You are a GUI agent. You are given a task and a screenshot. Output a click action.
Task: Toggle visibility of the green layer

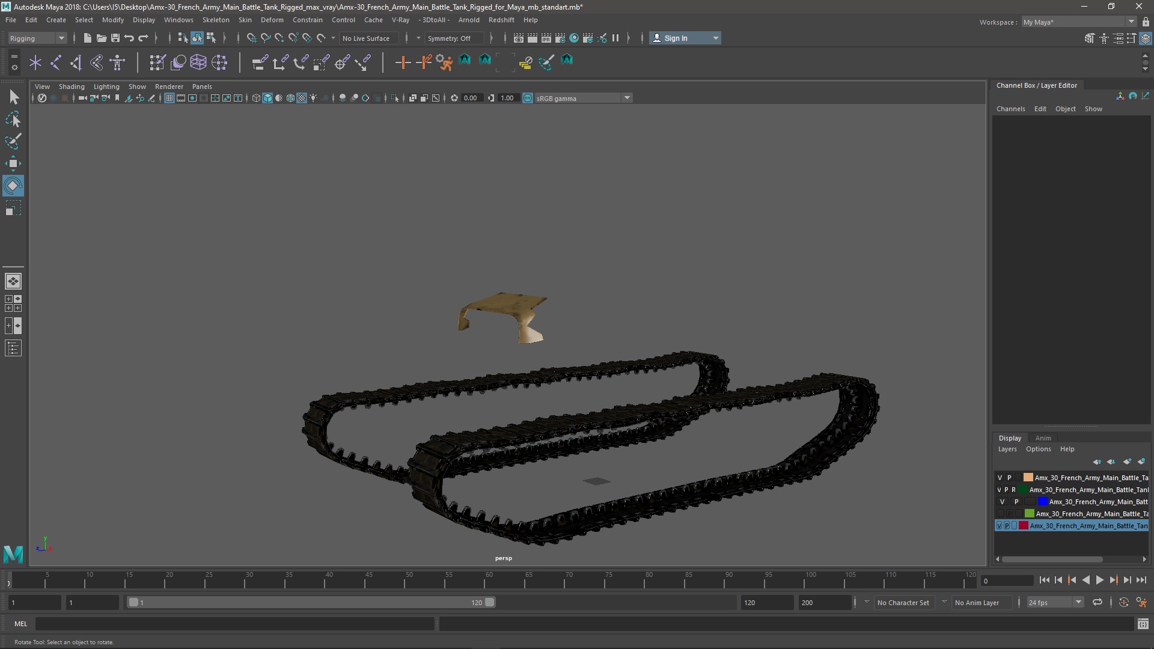click(1000, 514)
